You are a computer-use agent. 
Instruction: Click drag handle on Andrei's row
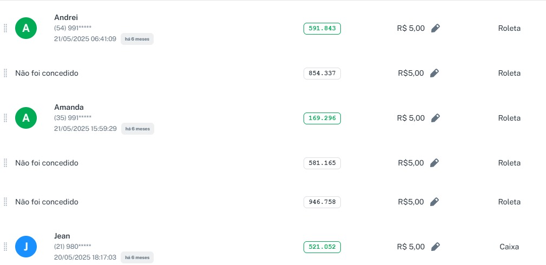(x=5, y=28)
